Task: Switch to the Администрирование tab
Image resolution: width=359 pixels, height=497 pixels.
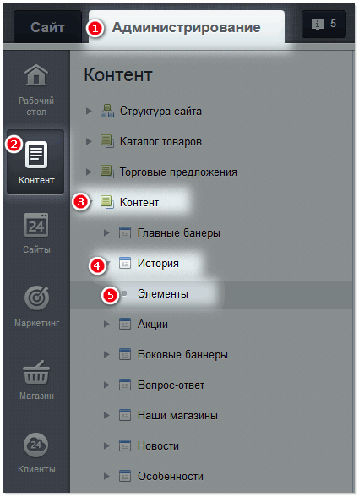Action: pos(187,27)
